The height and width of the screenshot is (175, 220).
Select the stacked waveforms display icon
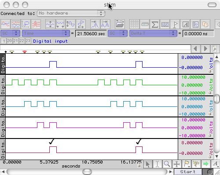16,24
